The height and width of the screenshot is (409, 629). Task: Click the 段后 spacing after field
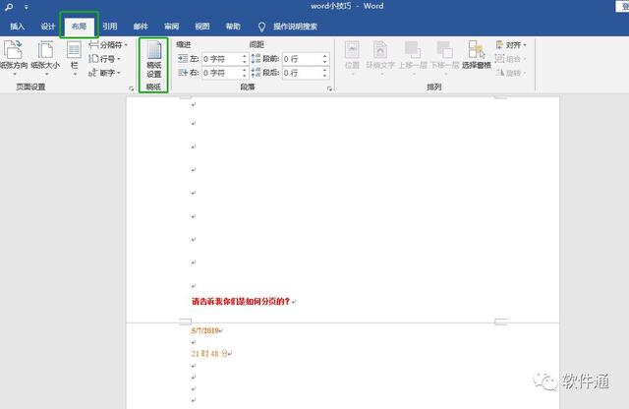(306, 73)
